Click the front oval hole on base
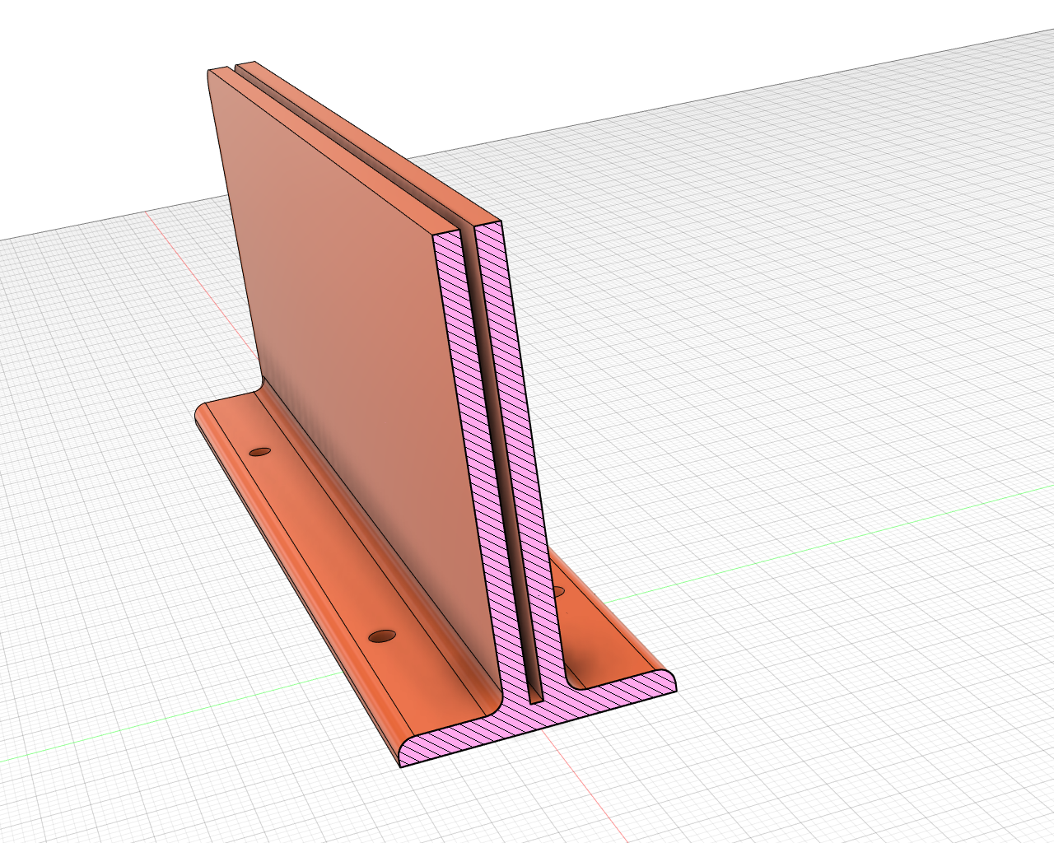This screenshot has width=1054, height=843. pos(383,636)
